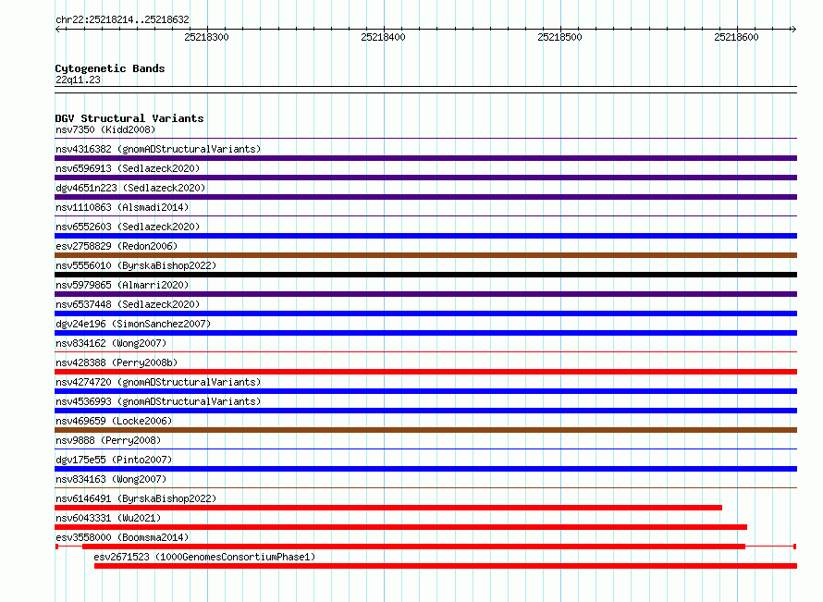The height and width of the screenshot is (602, 823).
Task: Select the dgv175e55 (Pinto2007) label
Action: 114,460
